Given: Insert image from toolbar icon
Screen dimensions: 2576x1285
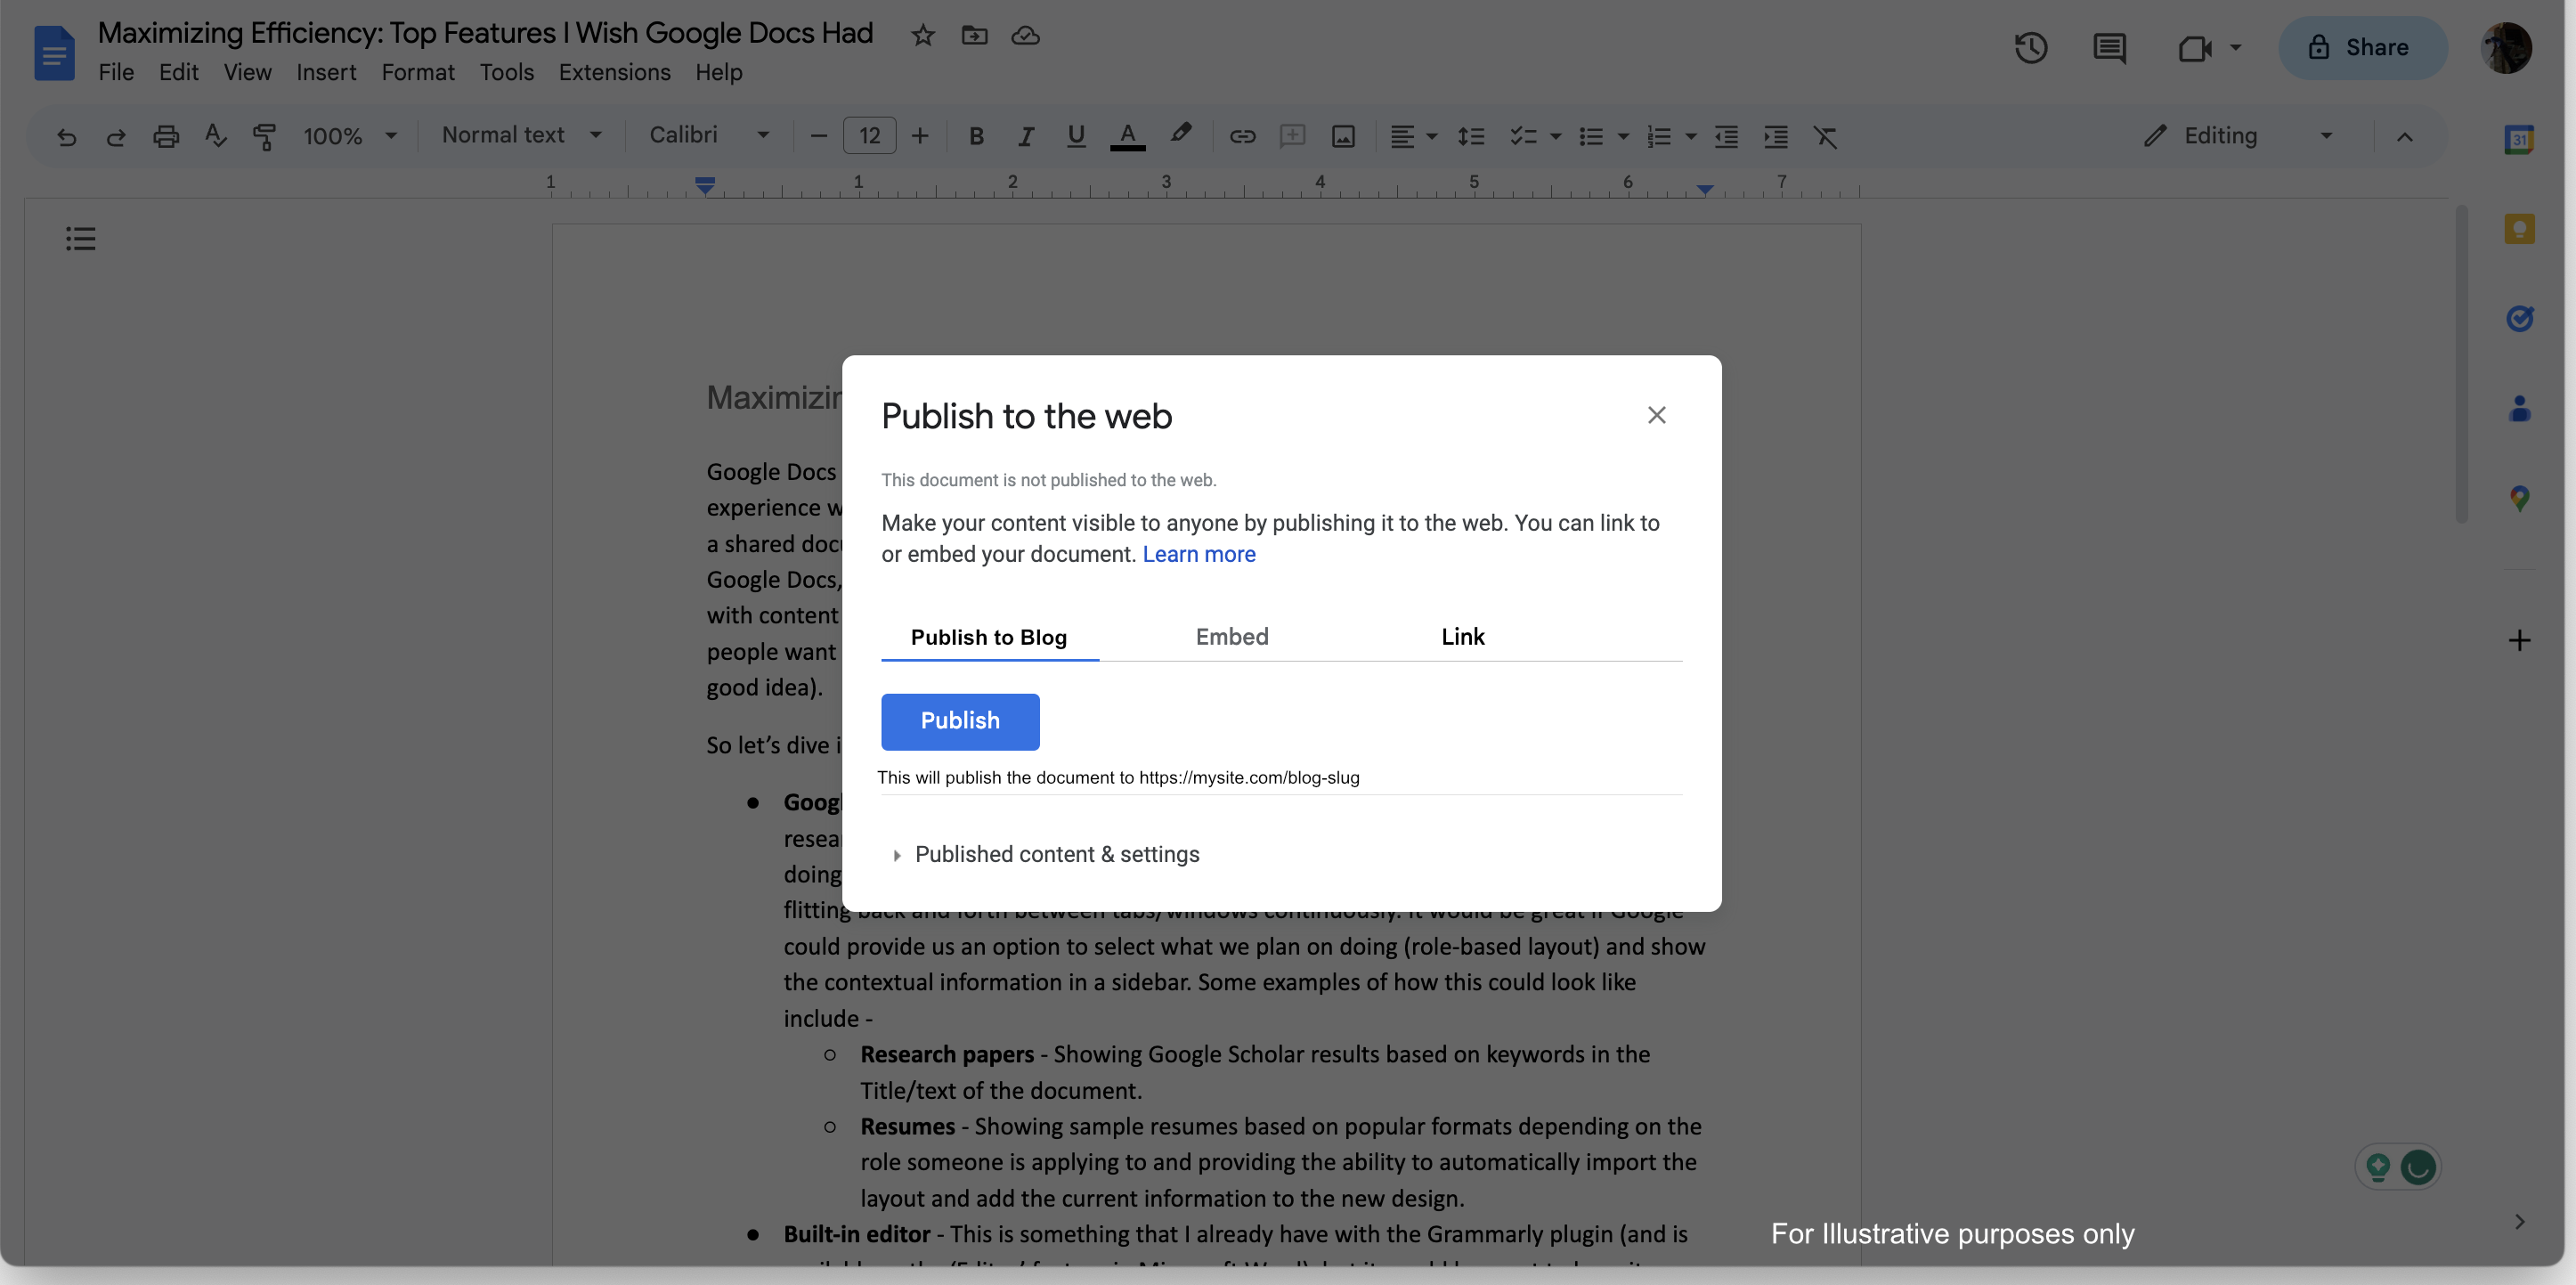Looking at the screenshot, I should 1343,136.
